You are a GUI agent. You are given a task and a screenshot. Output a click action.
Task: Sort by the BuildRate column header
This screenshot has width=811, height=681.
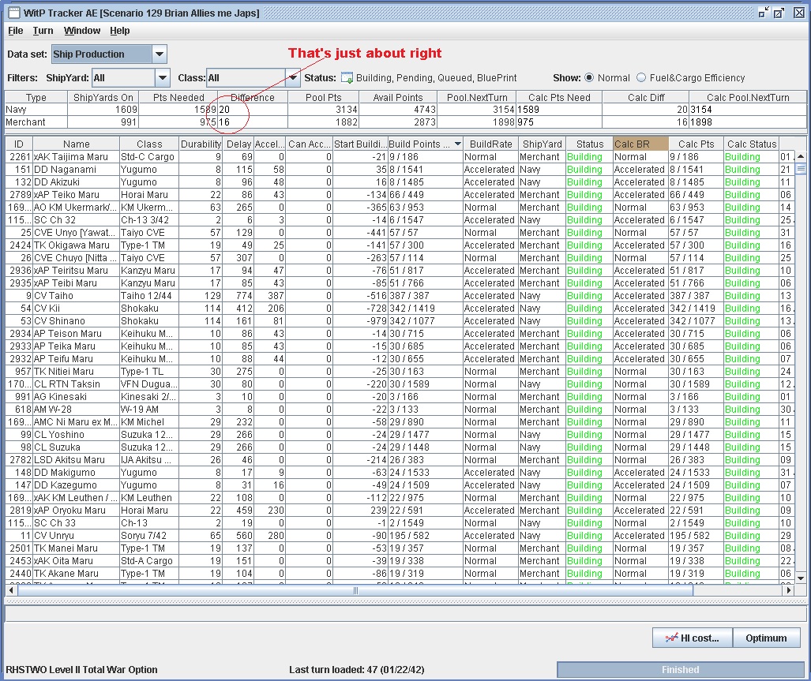pos(491,144)
